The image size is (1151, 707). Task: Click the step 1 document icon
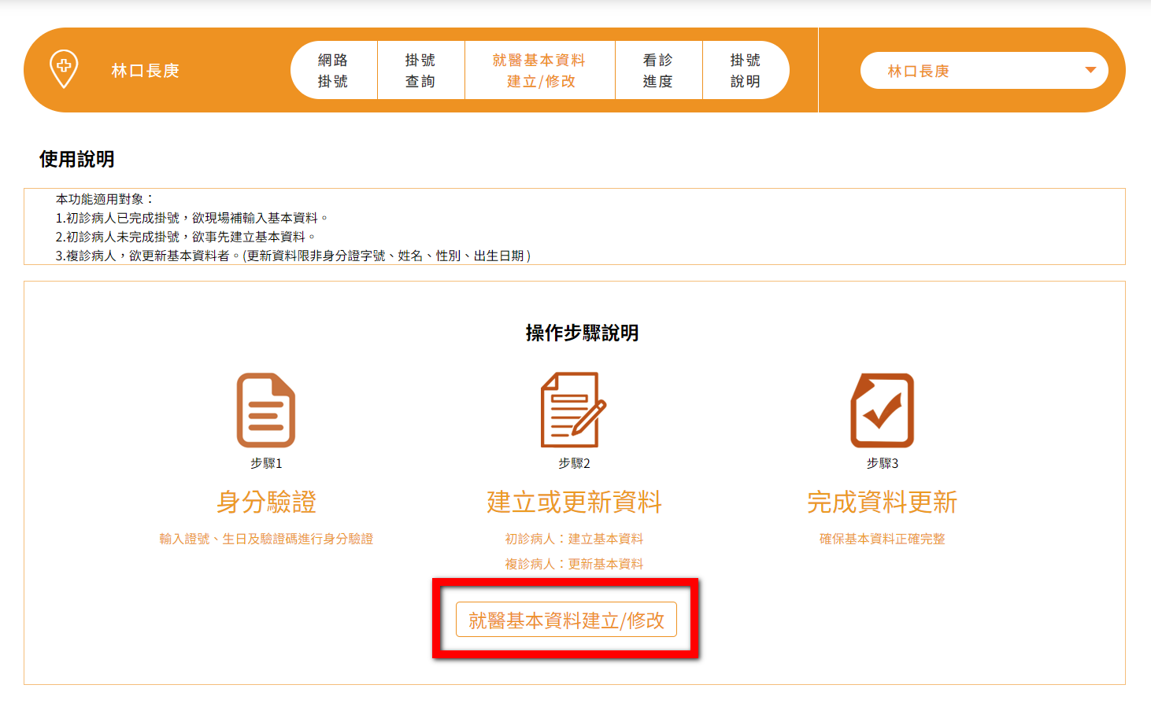click(266, 410)
